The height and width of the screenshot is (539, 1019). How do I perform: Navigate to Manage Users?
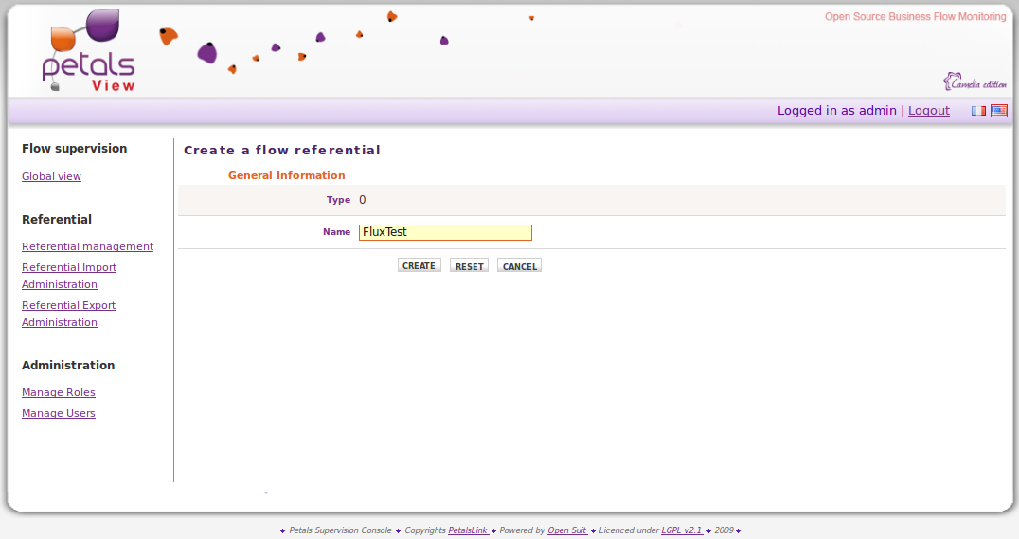pyautogui.click(x=59, y=413)
